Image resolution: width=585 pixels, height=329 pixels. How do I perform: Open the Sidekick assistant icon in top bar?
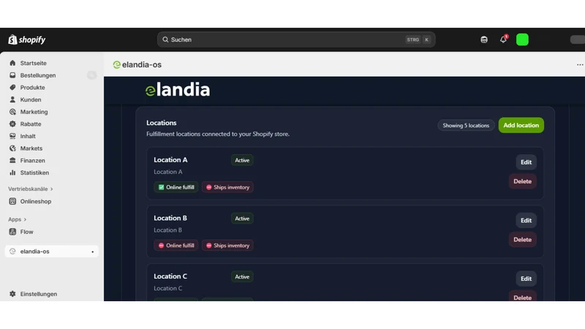tap(484, 39)
